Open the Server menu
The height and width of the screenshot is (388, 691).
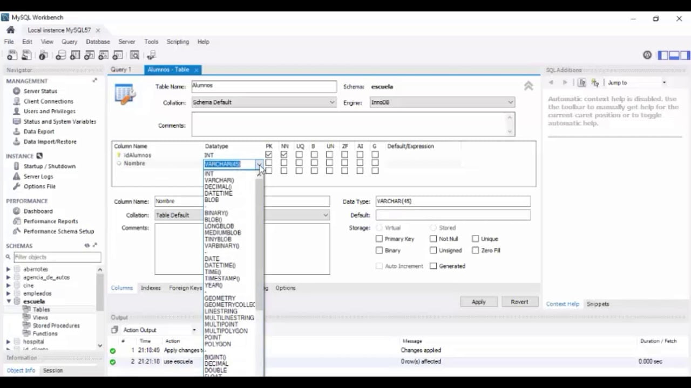click(127, 41)
